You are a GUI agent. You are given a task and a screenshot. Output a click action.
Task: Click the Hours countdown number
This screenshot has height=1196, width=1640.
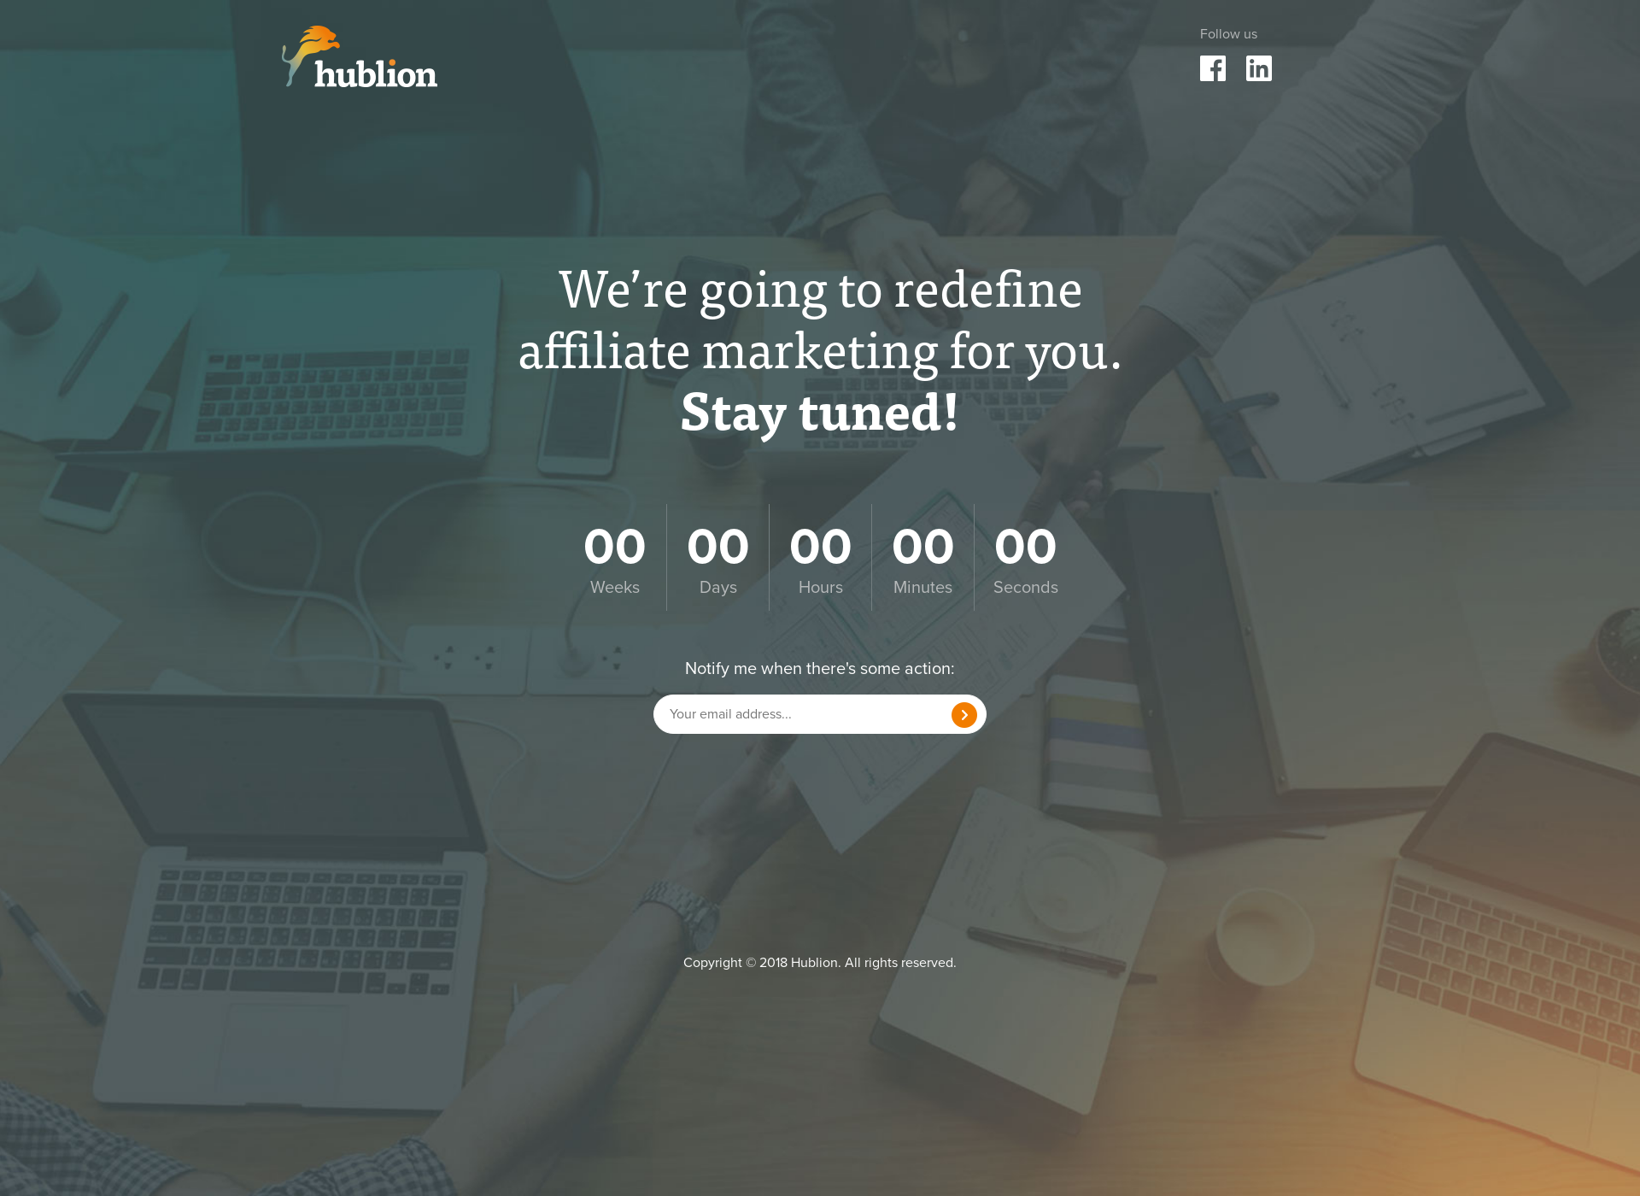click(820, 545)
